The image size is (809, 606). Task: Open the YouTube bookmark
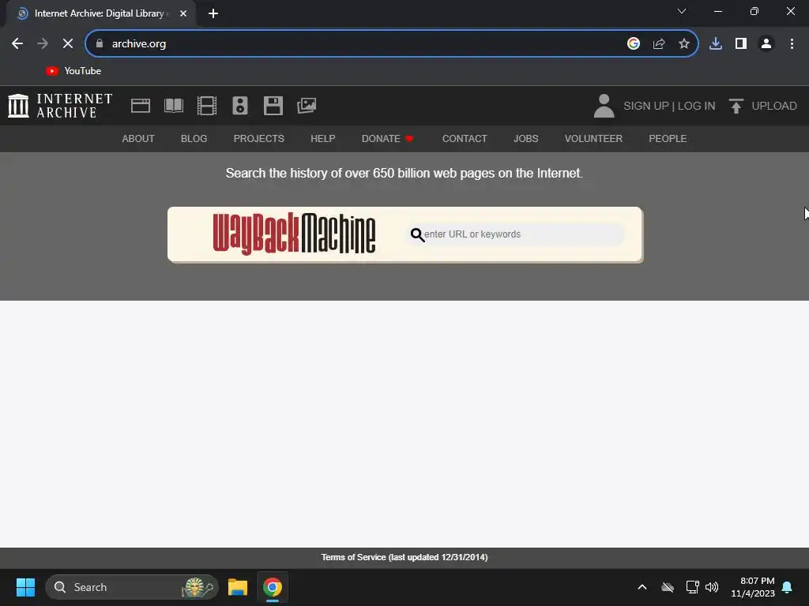[73, 71]
